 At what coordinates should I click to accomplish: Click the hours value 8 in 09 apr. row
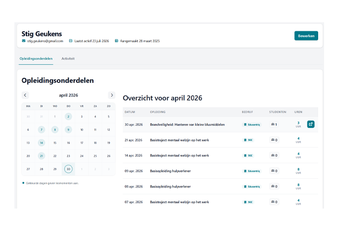(x=298, y=169)
